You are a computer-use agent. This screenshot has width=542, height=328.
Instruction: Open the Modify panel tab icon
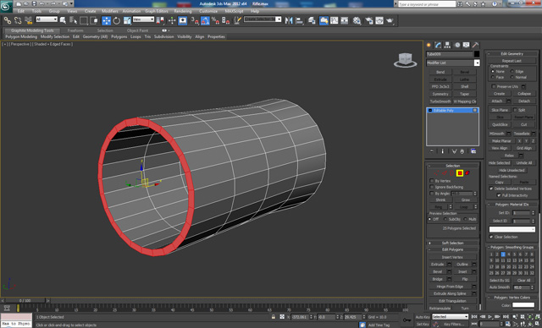pyautogui.click(x=439, y=45)
